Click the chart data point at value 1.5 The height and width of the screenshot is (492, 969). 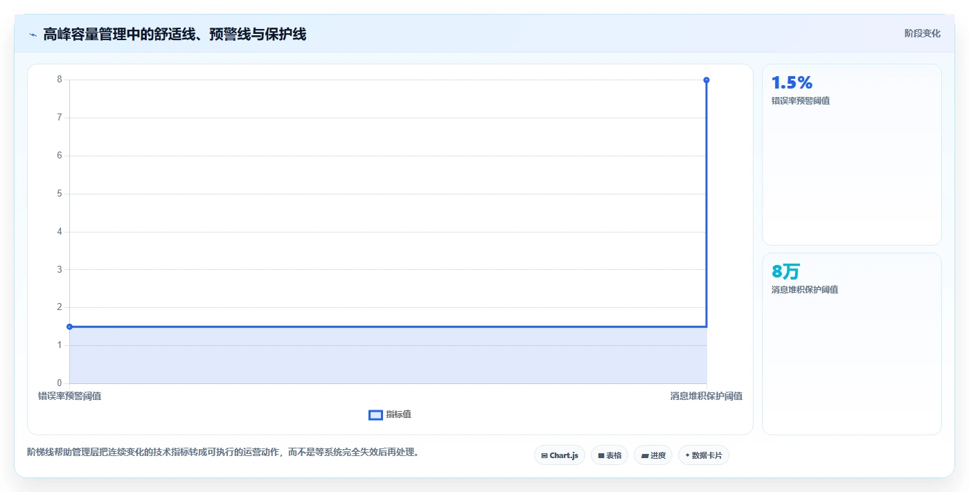pyautogui.click(x=69, y=327)
